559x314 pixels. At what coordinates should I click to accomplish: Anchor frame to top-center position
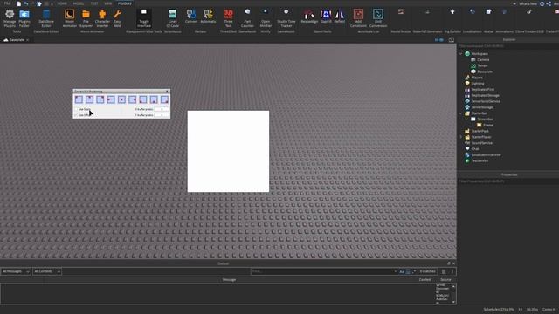pyautogui.click(x=89, y=99)
